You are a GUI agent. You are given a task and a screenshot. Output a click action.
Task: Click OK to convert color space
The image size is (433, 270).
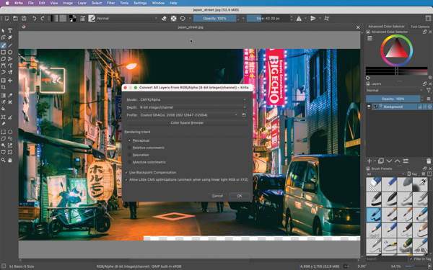(x=240, y=196)
